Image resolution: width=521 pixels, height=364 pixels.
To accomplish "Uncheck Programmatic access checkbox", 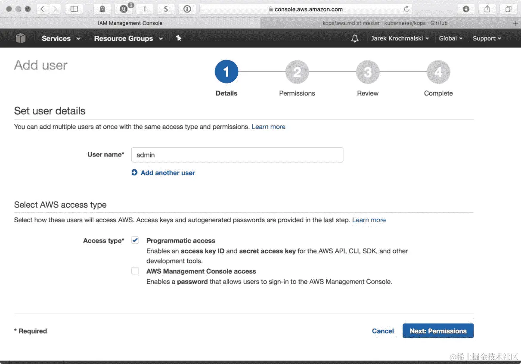I will pyautogui.click(x=135, y=240).
